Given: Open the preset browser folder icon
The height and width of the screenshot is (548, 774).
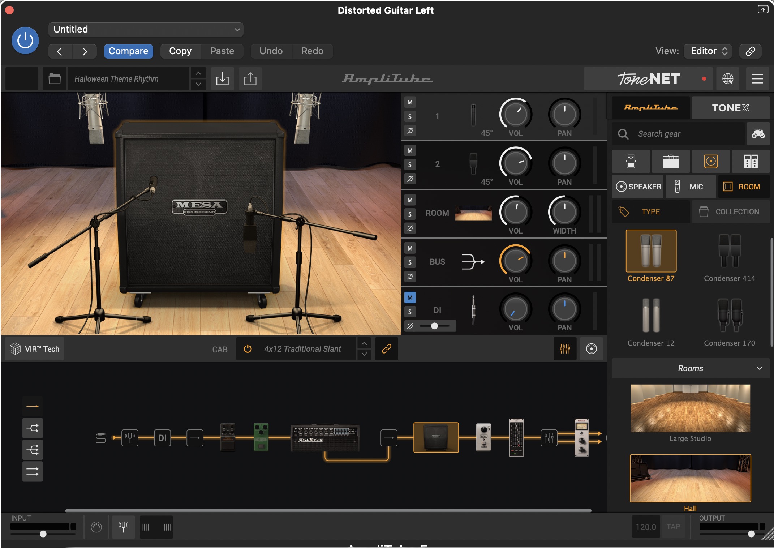Looking at the screenshot, I should click(55, 78).
